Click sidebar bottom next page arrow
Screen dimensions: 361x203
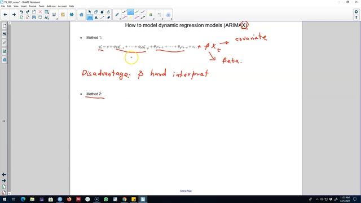[x=4, y=180]
